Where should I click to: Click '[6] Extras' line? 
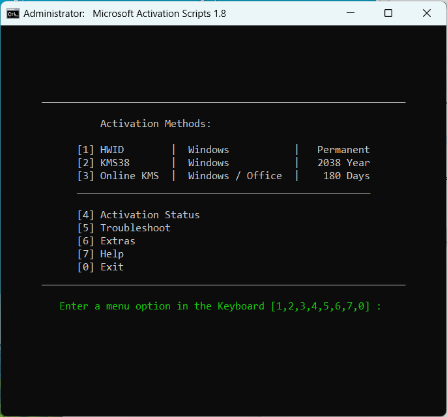(106, 241)
